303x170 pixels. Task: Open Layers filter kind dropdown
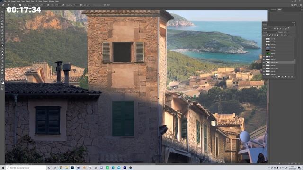click(268, 28)
